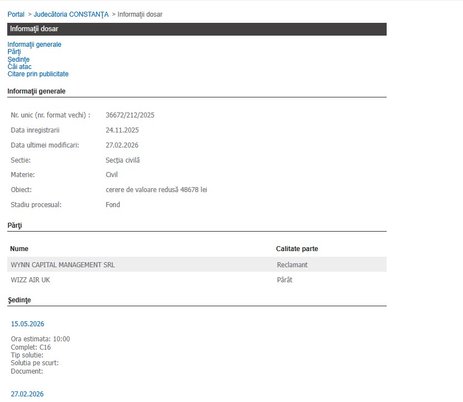Select the WIZZ AIR UK party name

[x=30, y=280]
